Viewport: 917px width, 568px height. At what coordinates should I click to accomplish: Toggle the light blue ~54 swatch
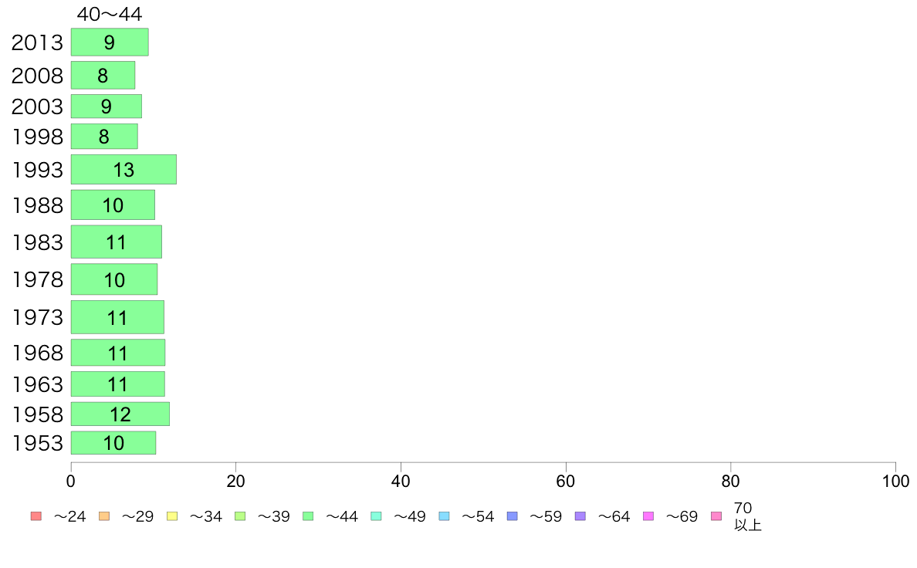click(444, 516)
